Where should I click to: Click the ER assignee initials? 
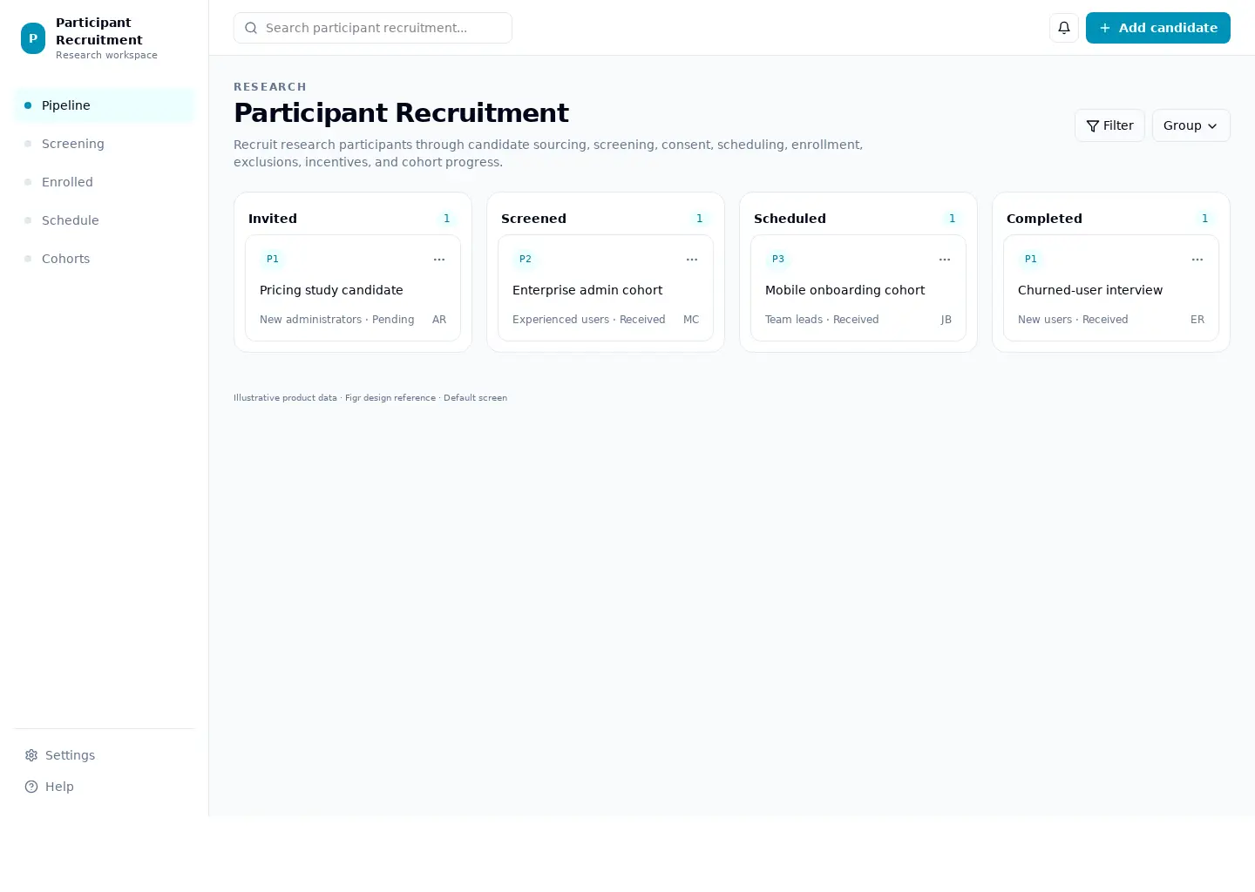(x=1197, y=320)
